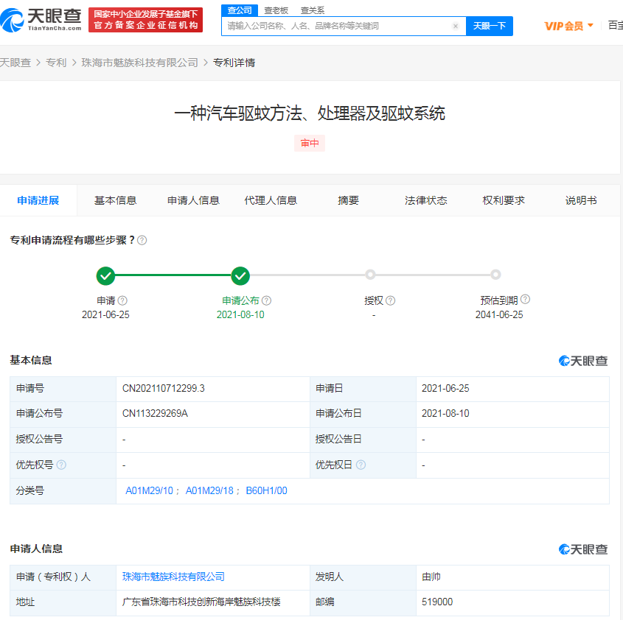
Task: Open the VIP会员 dropdown
Action: click(568, 26)
